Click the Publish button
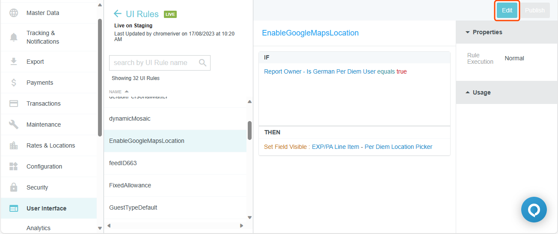This screenshot has width=558, height=234. click(534, 11)
